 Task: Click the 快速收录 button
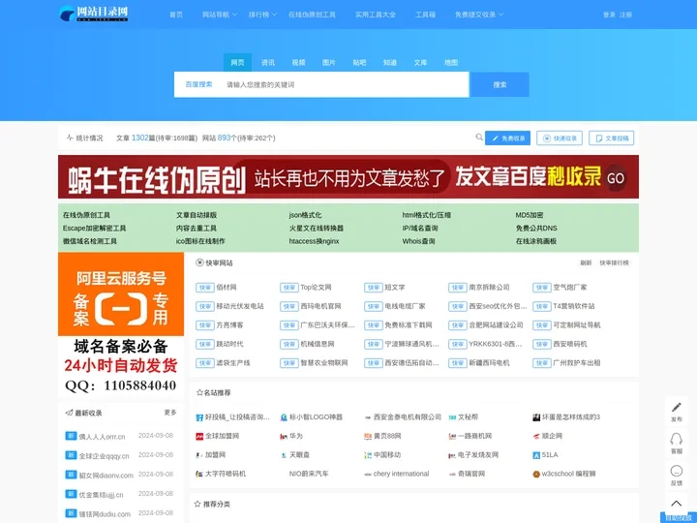560,138
